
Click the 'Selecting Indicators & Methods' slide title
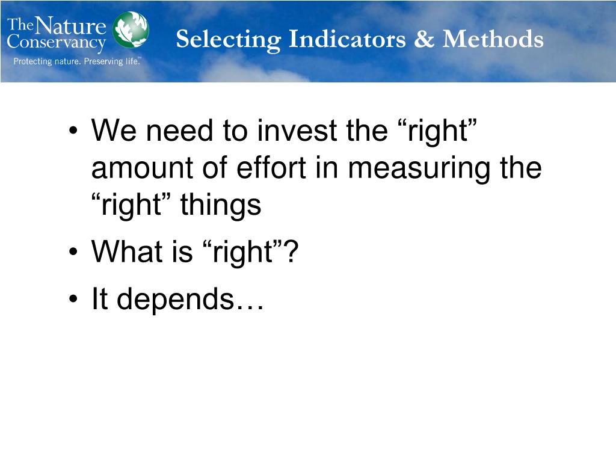tap(360, 40)
